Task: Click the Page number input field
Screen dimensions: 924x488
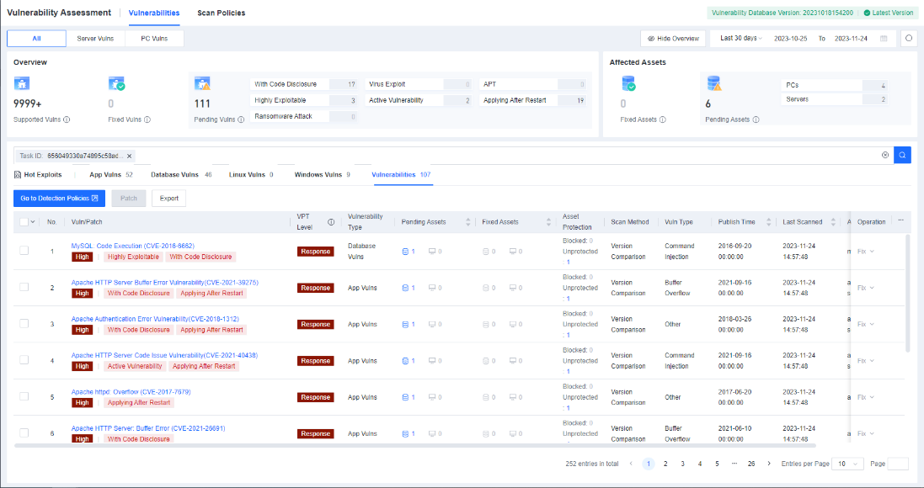Action: tap(898, 464)
